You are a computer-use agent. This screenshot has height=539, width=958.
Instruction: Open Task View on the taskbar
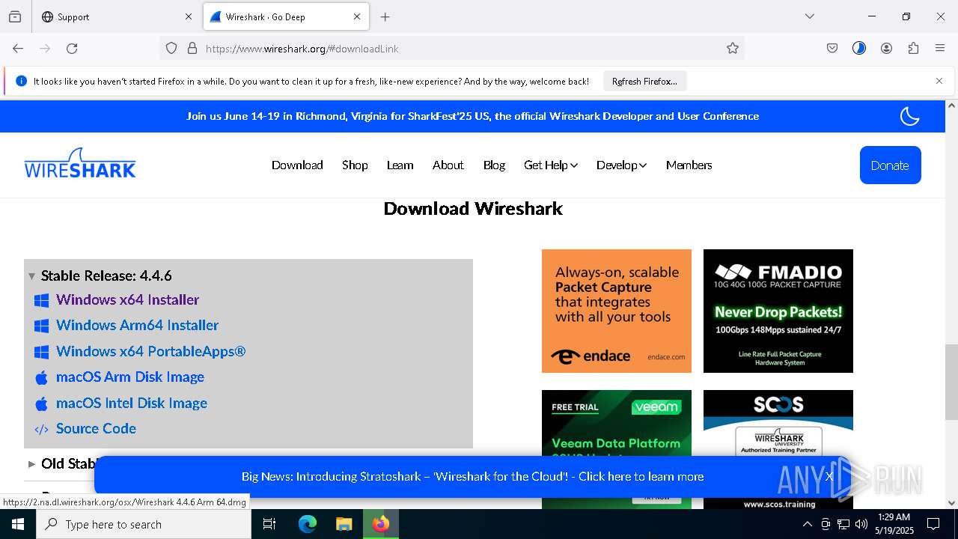(x=269, y=524)
